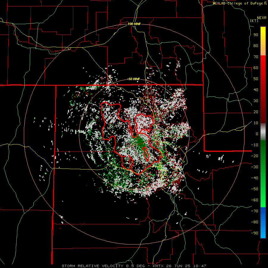Viewport: 268px width, 268px height.
Task: Select the -20 knot legend label
Action: click(x=255, y=156)
